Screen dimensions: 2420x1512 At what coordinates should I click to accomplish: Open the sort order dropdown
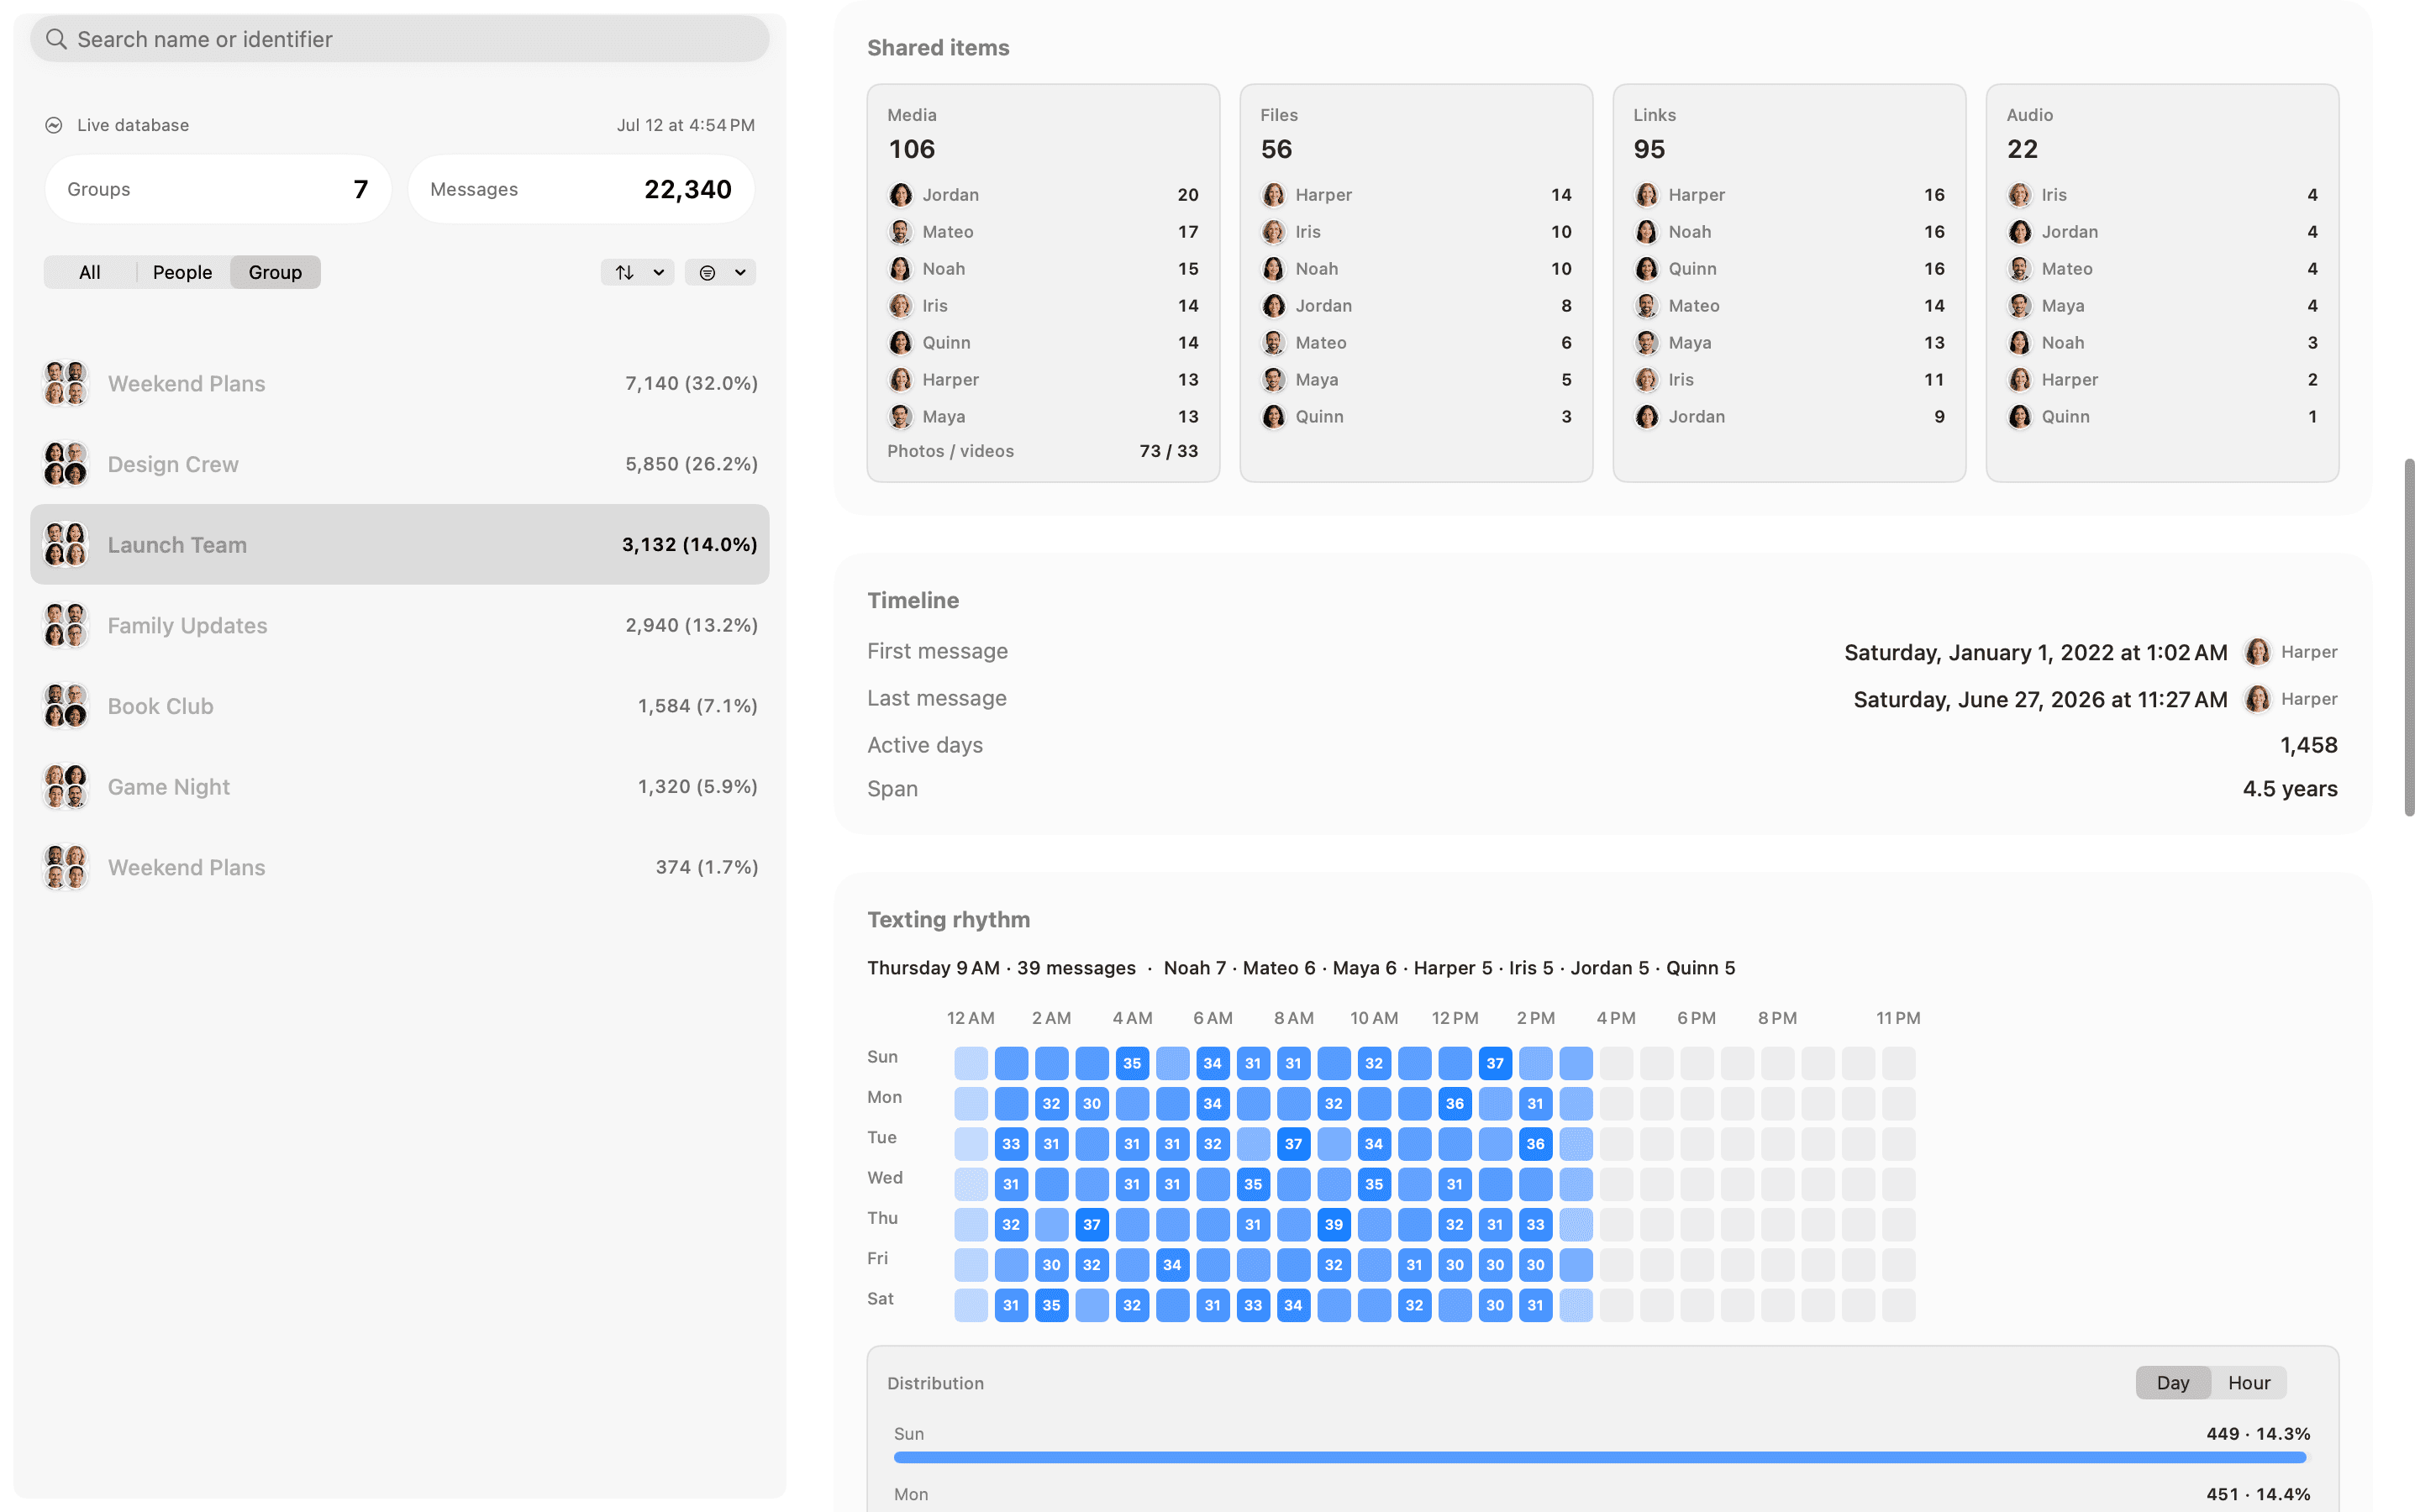(638, 272)
